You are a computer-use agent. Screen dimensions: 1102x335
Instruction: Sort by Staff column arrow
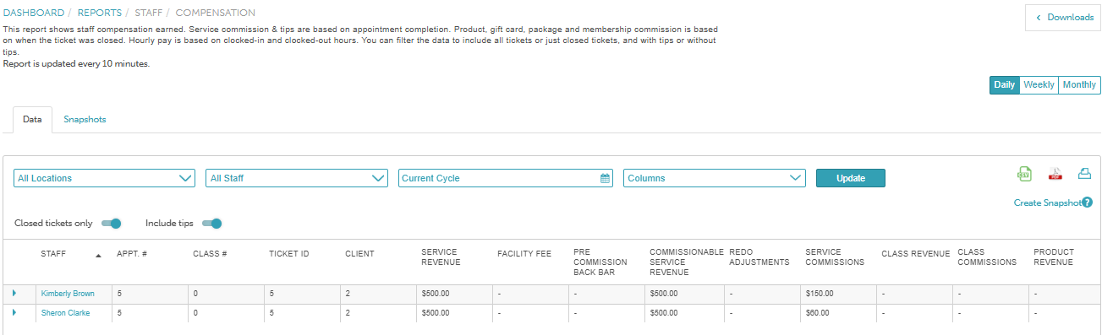pos(98,256)
